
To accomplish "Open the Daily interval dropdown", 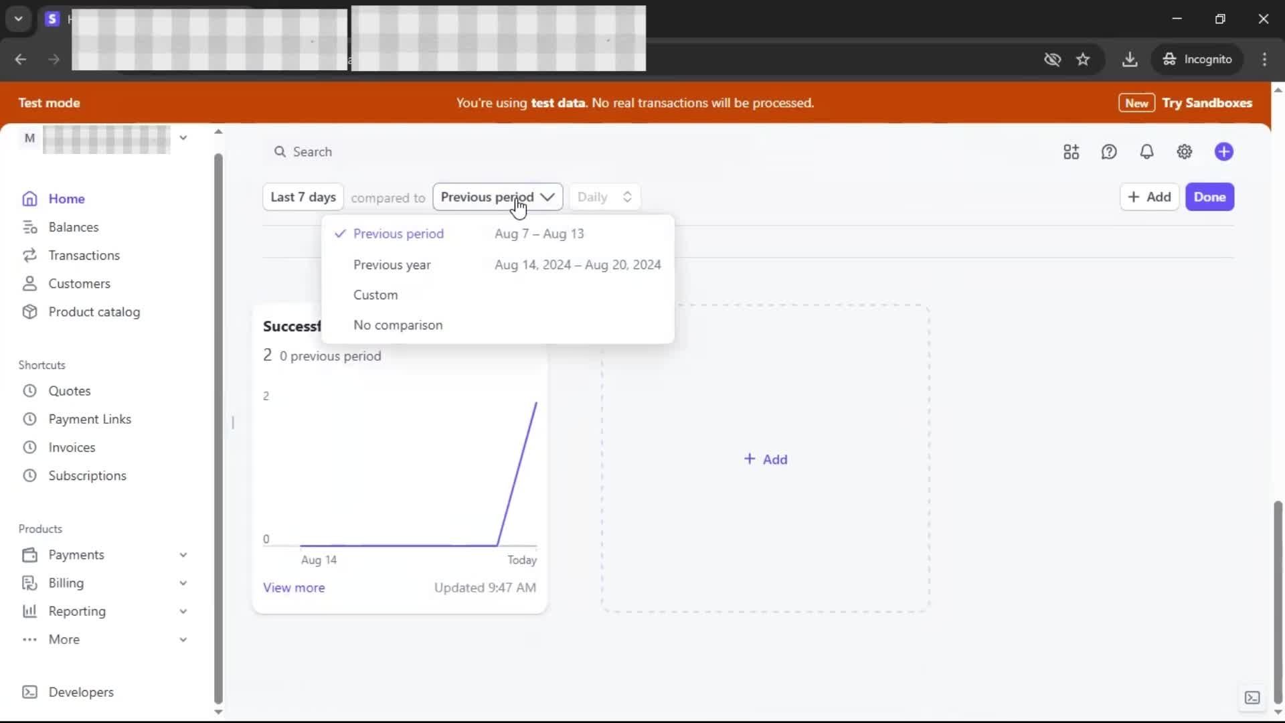I will (x=604, y=197).
